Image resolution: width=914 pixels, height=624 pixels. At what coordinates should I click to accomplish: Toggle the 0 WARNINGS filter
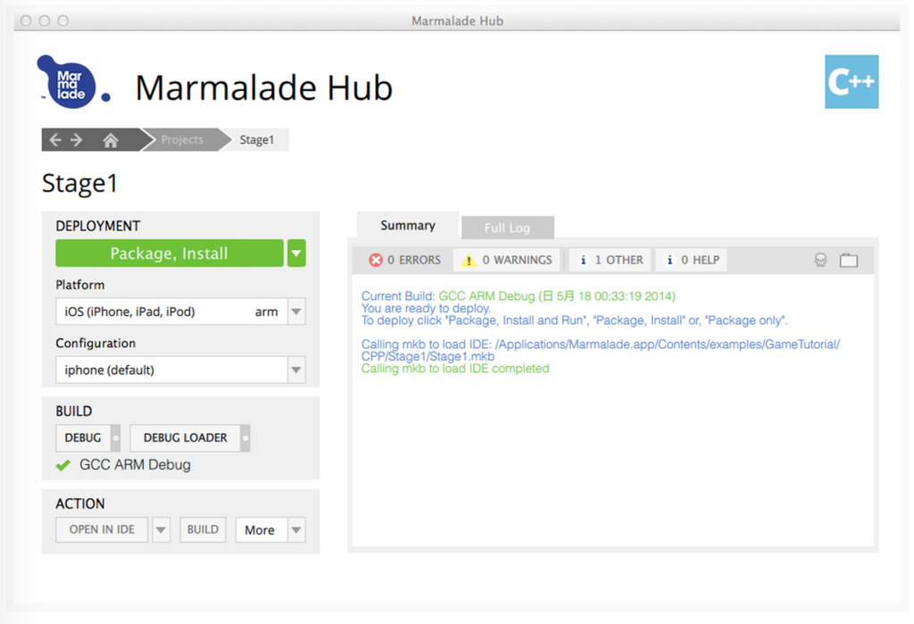click(x=507, y=260)
